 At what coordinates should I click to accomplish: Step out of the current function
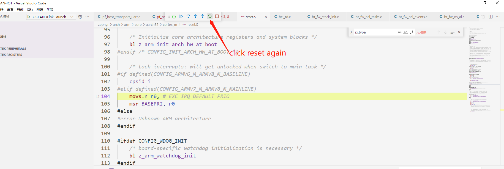tap(203, 16)
